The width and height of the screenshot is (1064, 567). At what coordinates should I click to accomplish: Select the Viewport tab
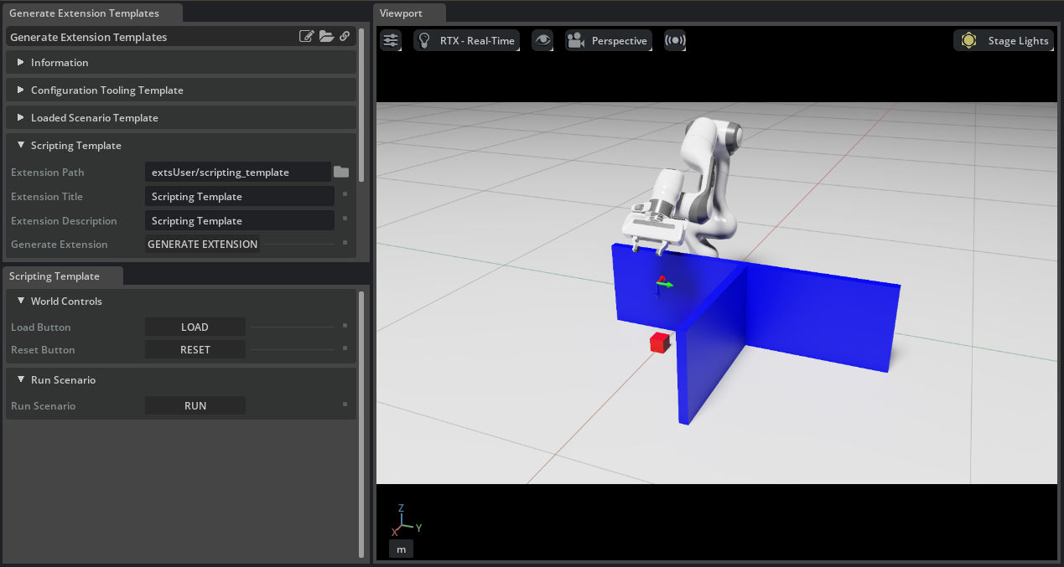402,13
